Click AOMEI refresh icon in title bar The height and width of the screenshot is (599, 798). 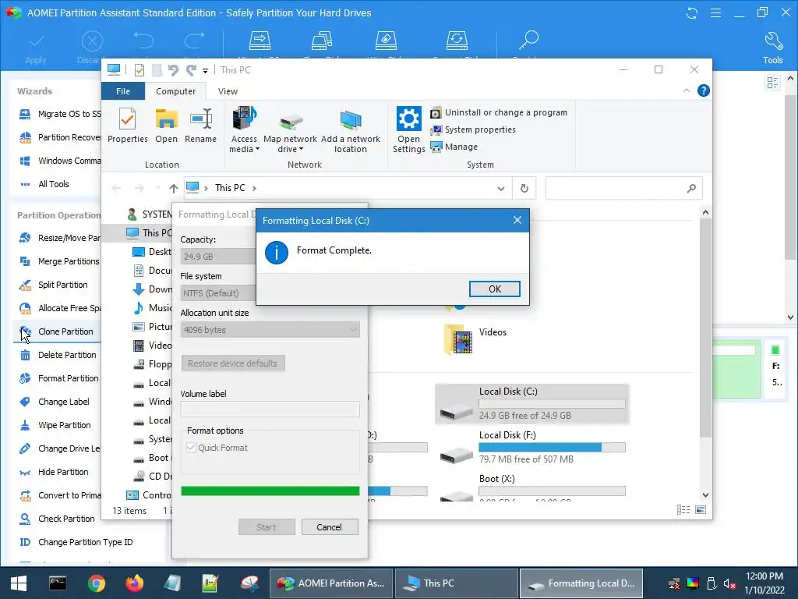tap(692, 12)
